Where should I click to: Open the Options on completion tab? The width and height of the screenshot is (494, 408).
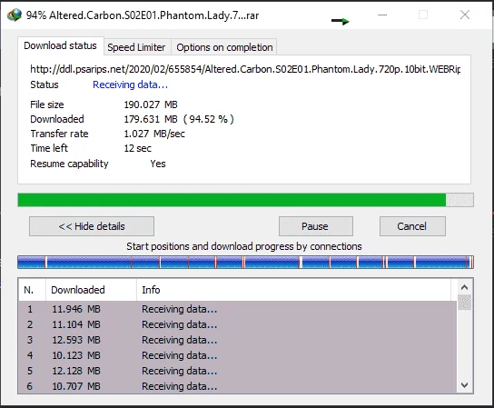(224, 47)
